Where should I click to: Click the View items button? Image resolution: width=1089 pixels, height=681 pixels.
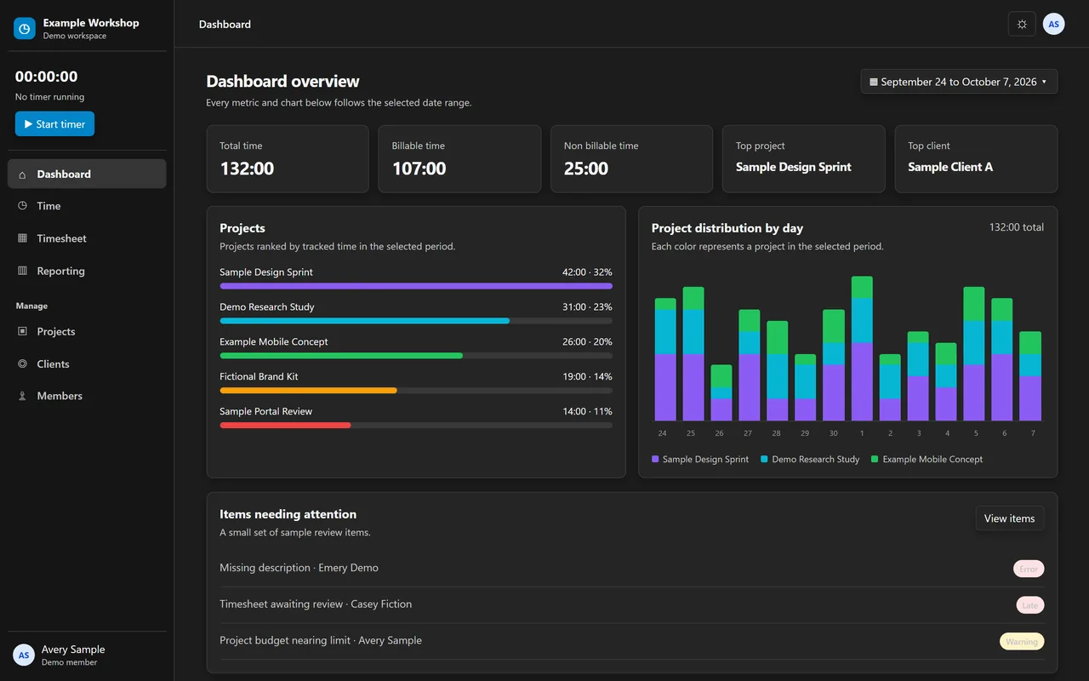pos(1009,518)
